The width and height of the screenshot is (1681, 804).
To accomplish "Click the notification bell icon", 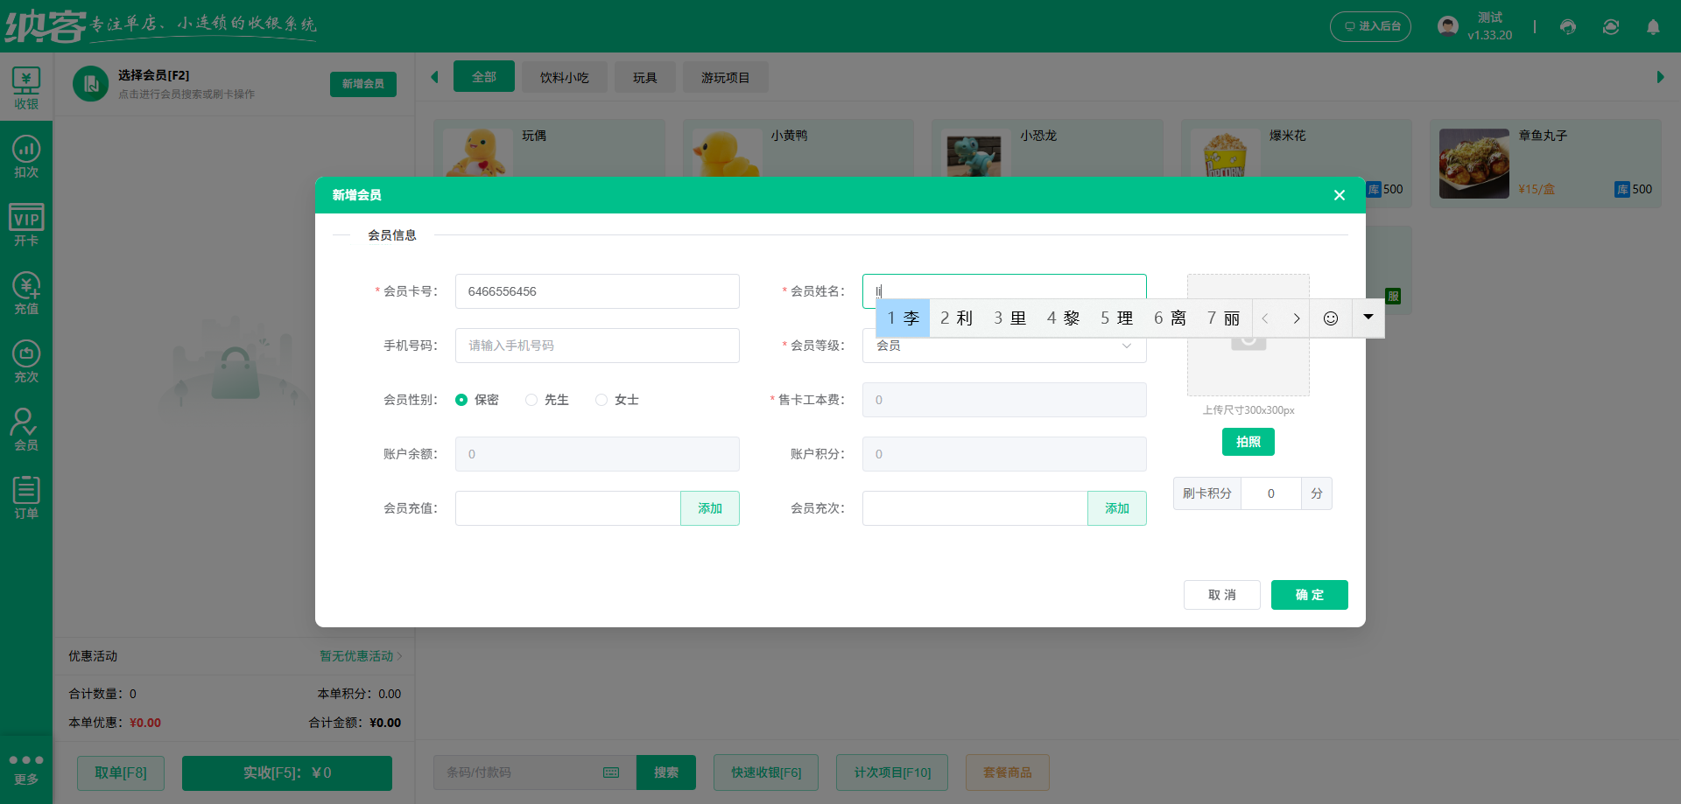I will [1653, 27].
